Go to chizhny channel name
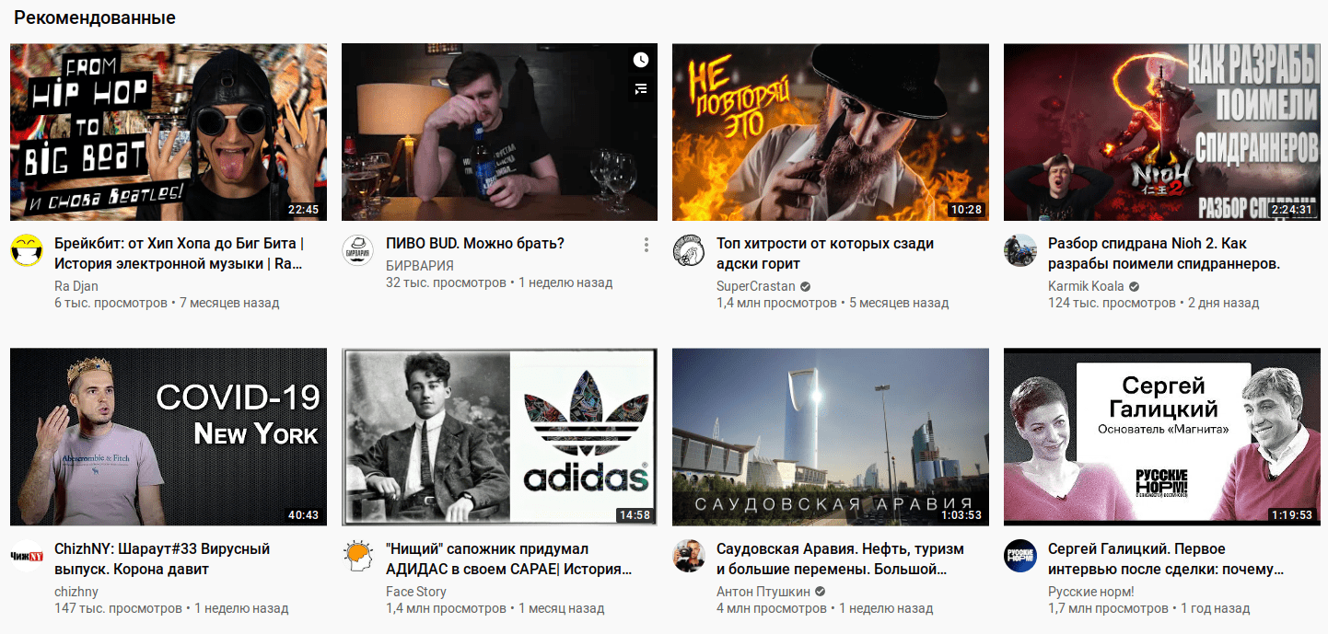 [x=76, y=592]
